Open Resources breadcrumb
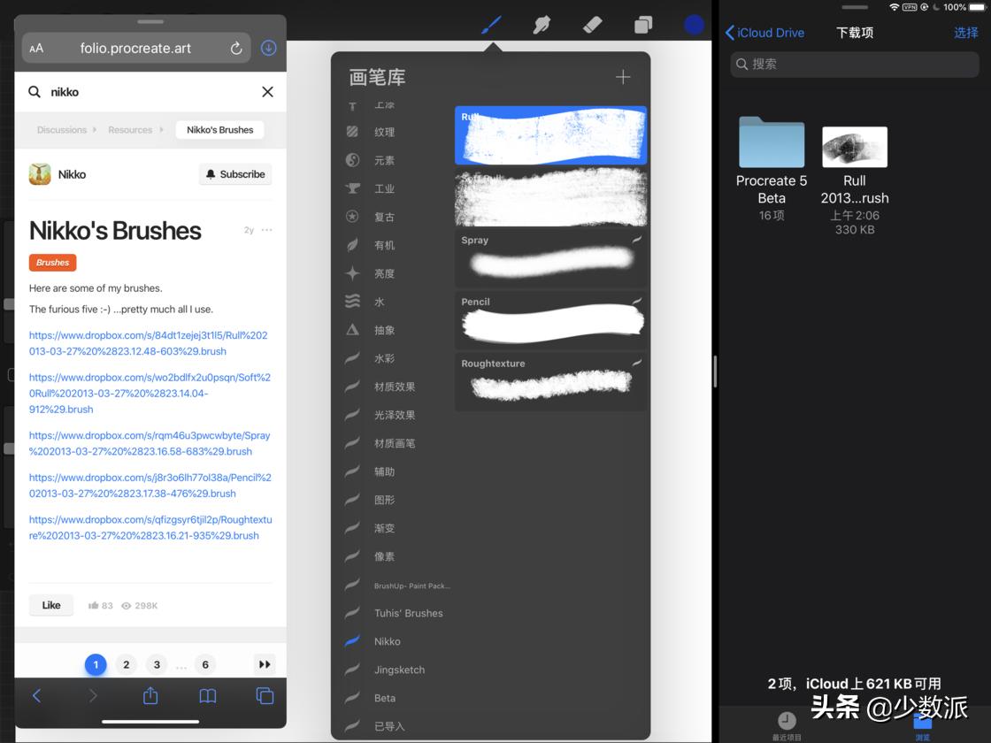This screenshot has height=743, width=991. pyautogui.click(x=130, y=130)
